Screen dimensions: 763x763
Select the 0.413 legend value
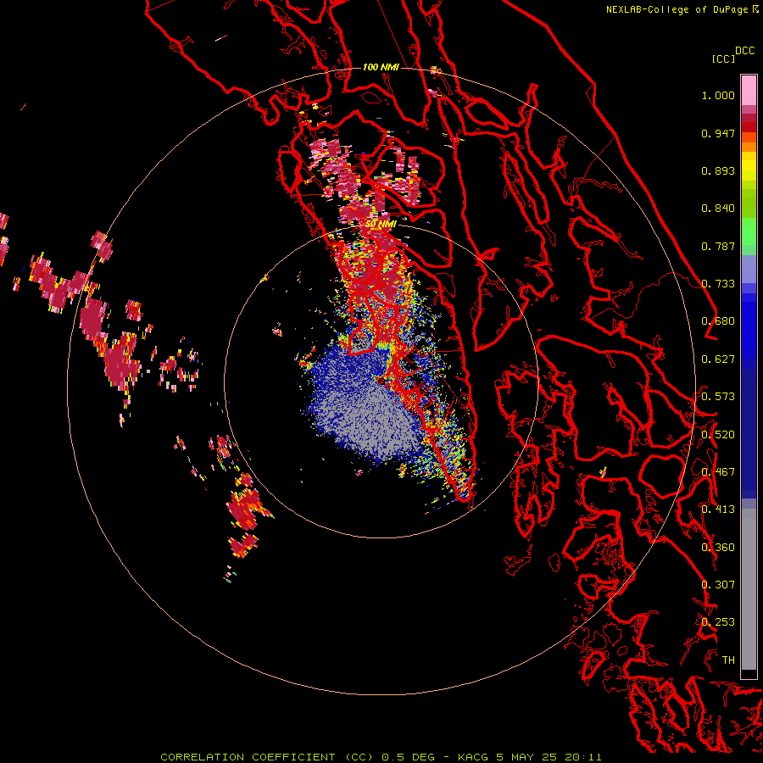[718, 510]
